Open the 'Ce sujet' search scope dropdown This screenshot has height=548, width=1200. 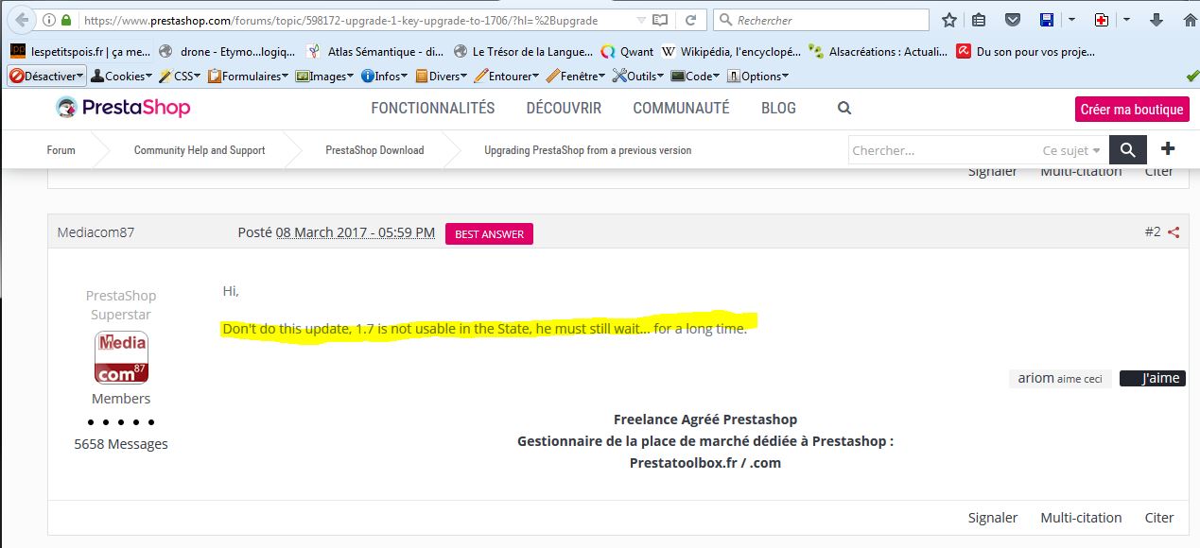click(1071, 150)
